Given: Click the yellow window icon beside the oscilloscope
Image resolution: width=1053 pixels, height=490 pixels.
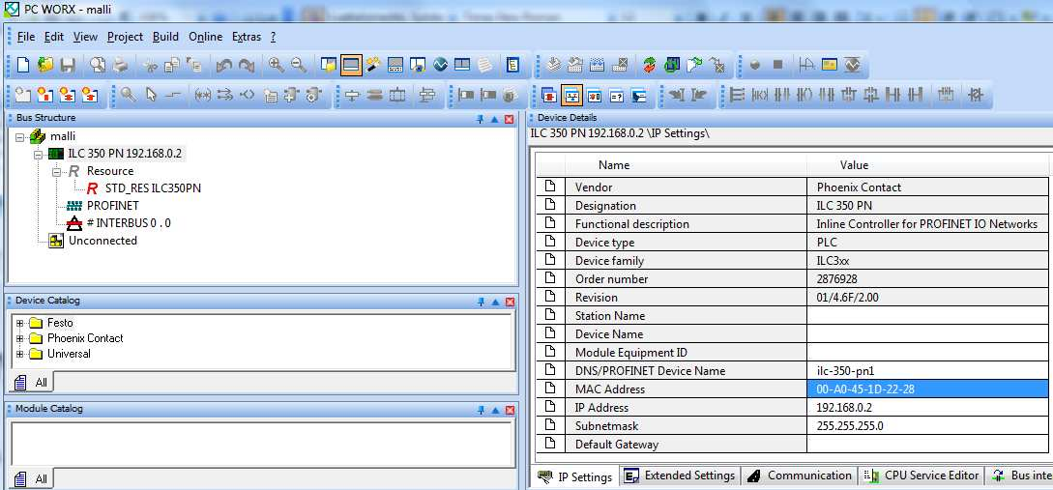Looking at the screenshot, I should [x=830, y=65].
